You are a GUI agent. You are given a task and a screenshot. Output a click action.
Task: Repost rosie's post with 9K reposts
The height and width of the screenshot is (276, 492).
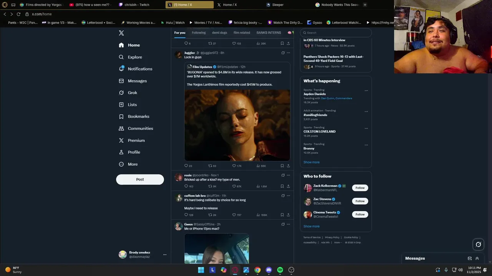[212, 186]
